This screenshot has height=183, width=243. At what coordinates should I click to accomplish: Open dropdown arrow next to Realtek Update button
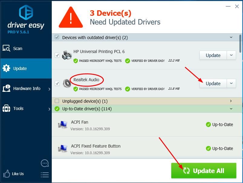(x=231, y=83)
